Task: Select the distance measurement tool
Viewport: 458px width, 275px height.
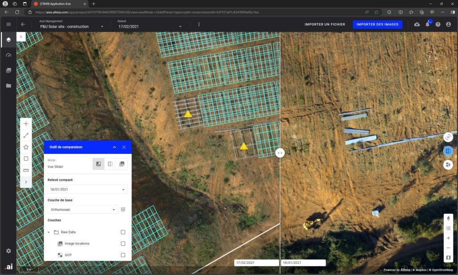Action: (x=26, y=135)
